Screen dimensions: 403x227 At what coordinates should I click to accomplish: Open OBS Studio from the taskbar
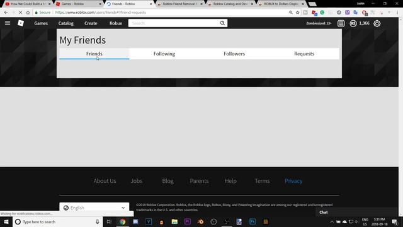tap(213, 221)
